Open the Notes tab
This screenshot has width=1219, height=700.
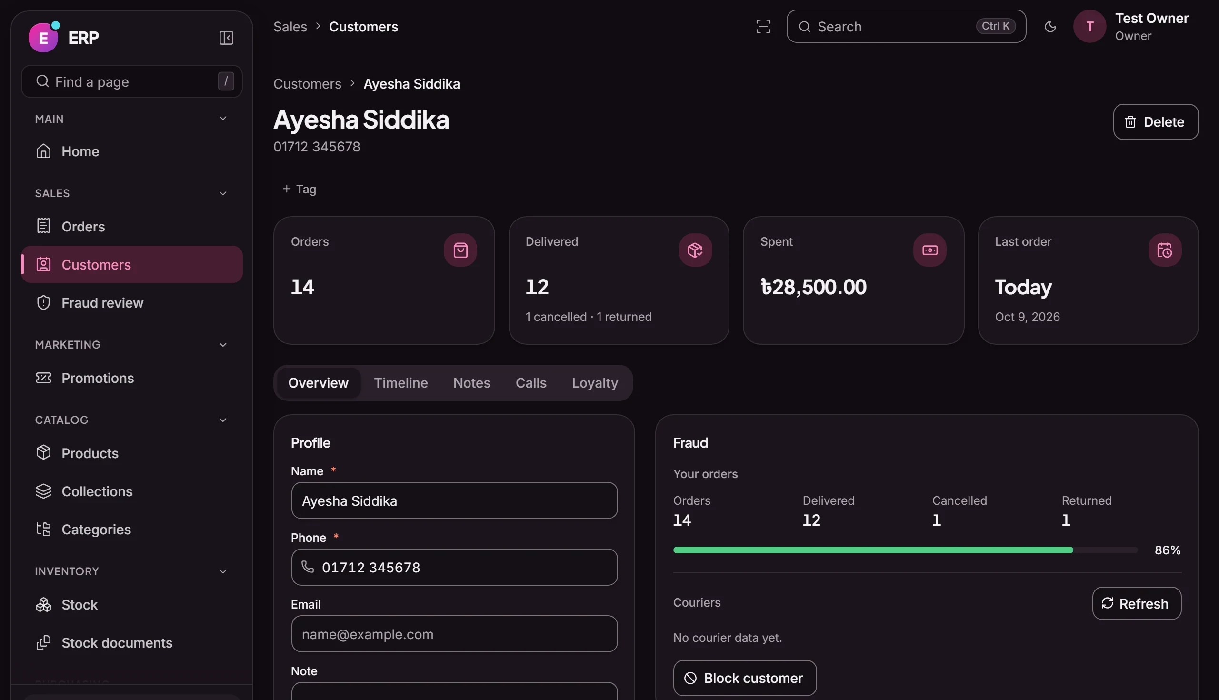coord(471,383)
